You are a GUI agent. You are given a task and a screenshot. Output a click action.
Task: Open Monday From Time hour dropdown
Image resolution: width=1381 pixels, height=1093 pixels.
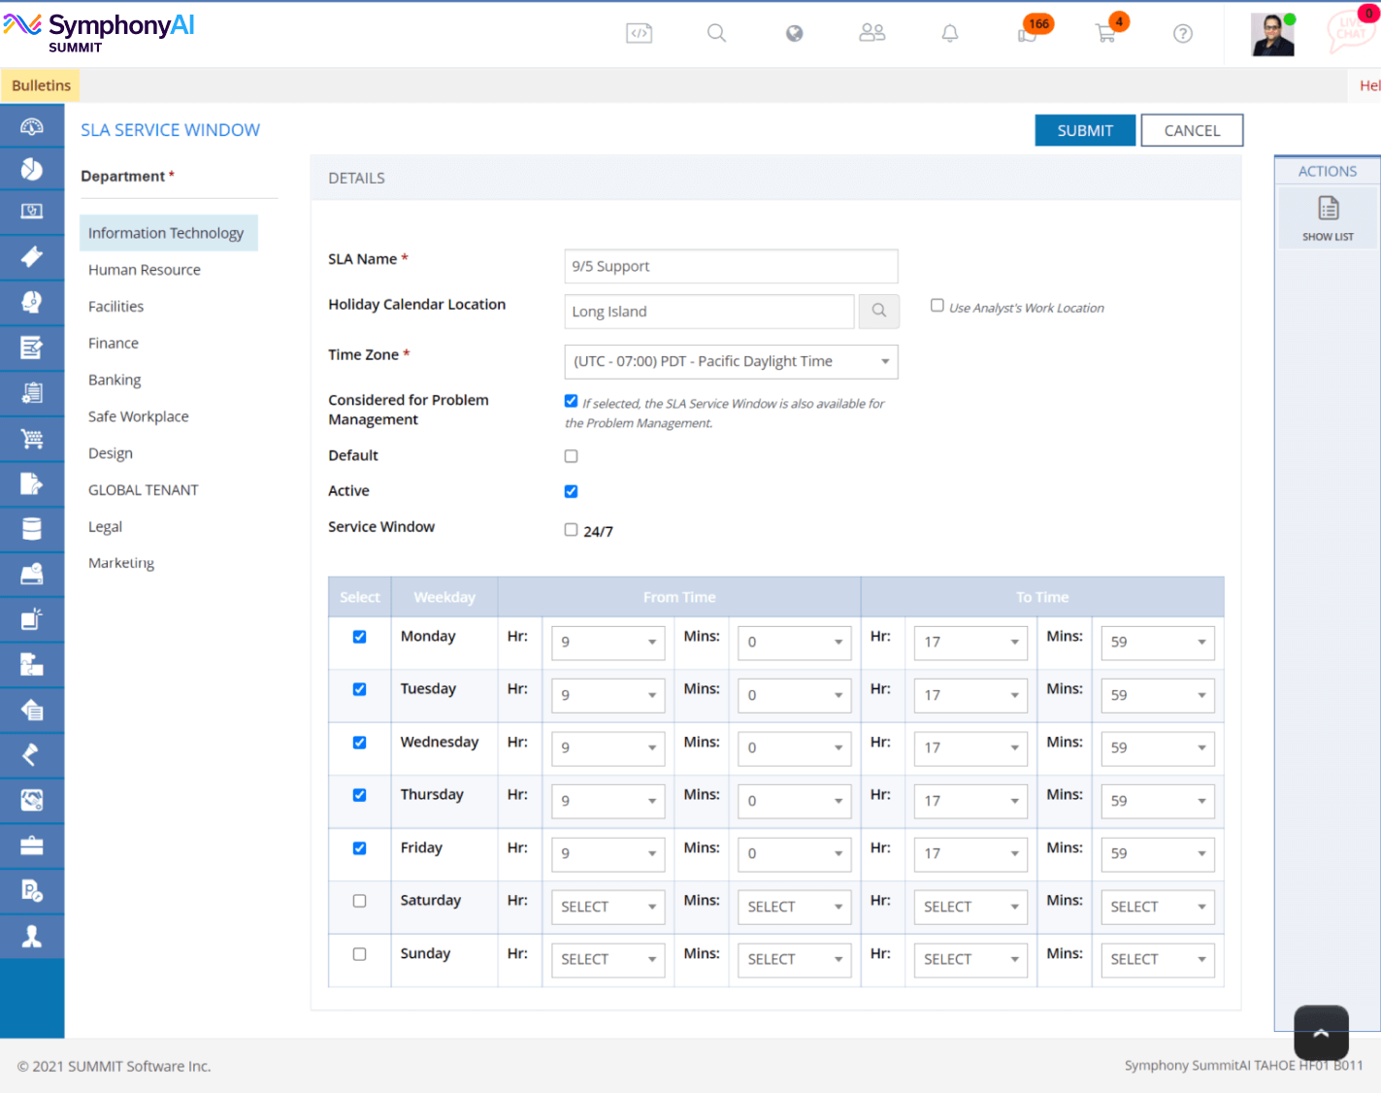pos(608,642)
